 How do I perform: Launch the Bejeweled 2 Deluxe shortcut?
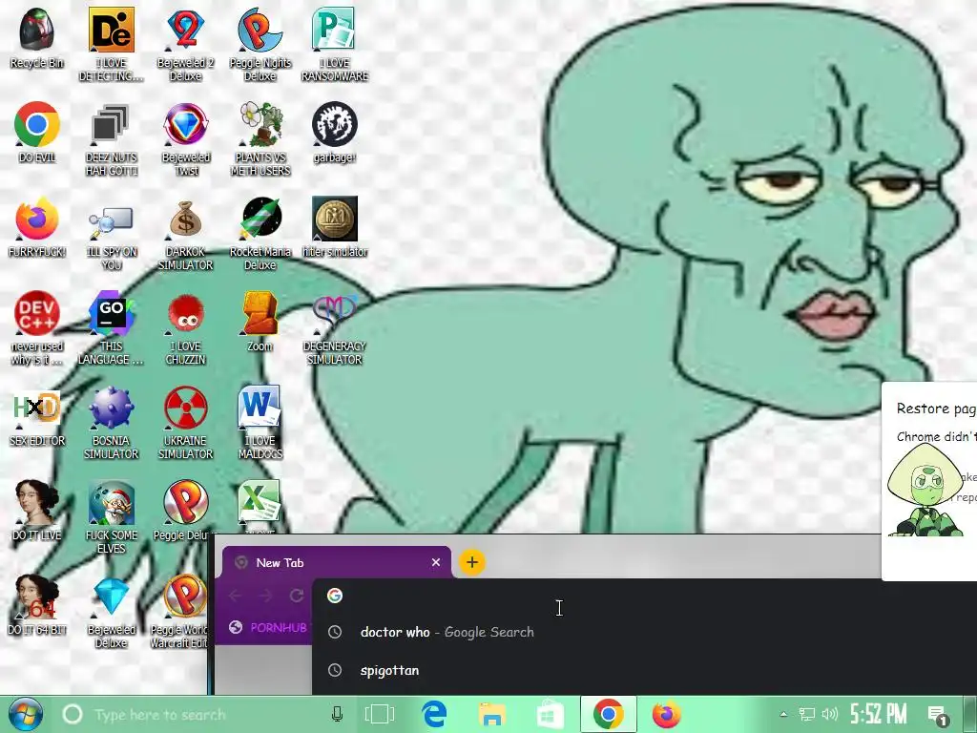[x=185, y=44]
